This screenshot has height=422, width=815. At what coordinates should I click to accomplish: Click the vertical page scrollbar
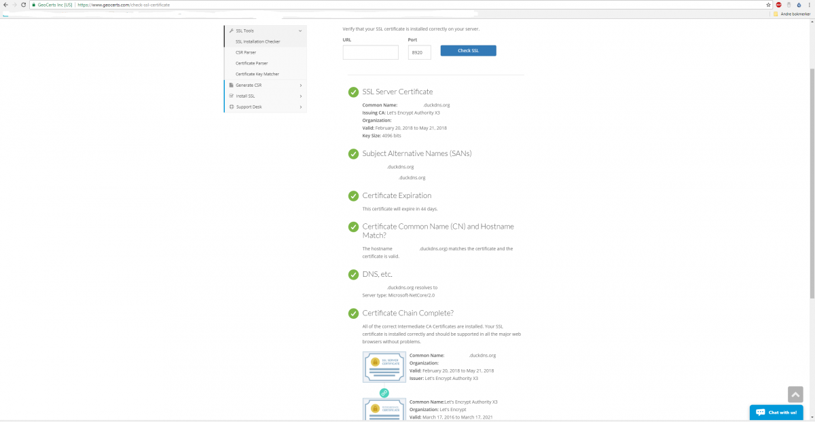[812, 183]
